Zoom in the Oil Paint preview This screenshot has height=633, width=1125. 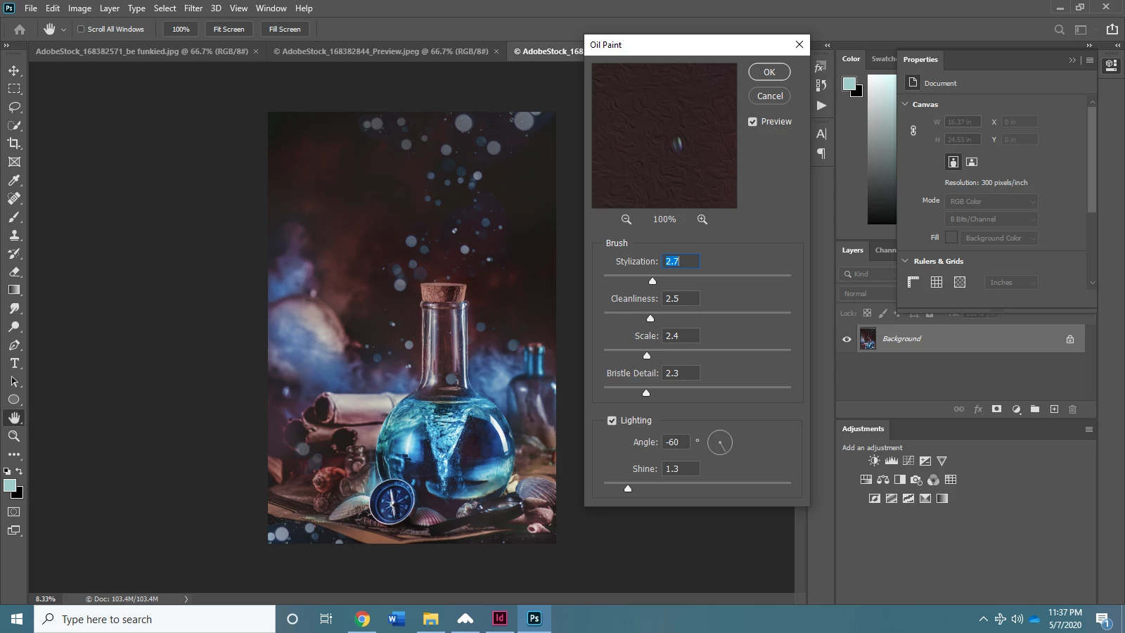(702, 219)
